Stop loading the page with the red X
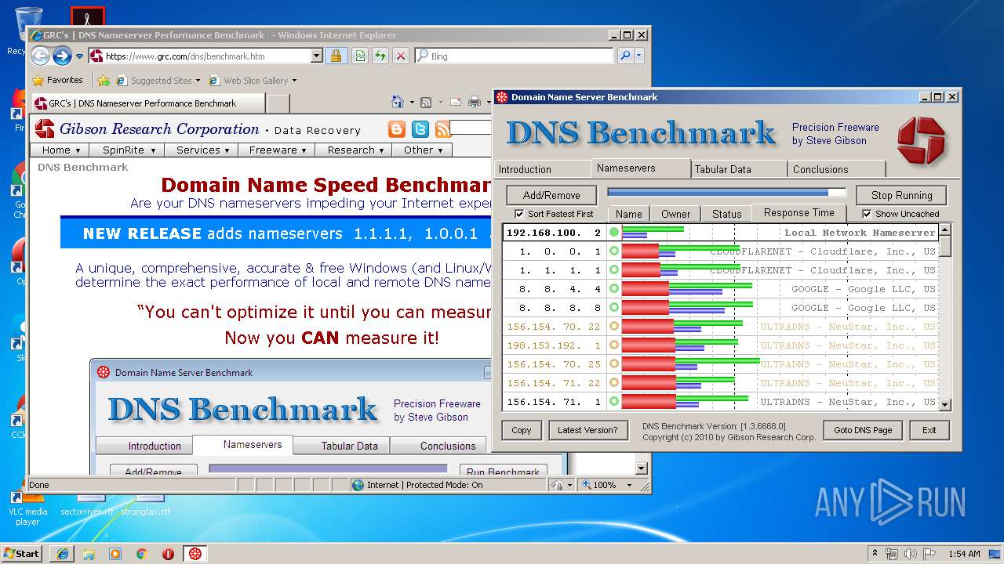The image size is (1004, 564). (x=401, y=56)
